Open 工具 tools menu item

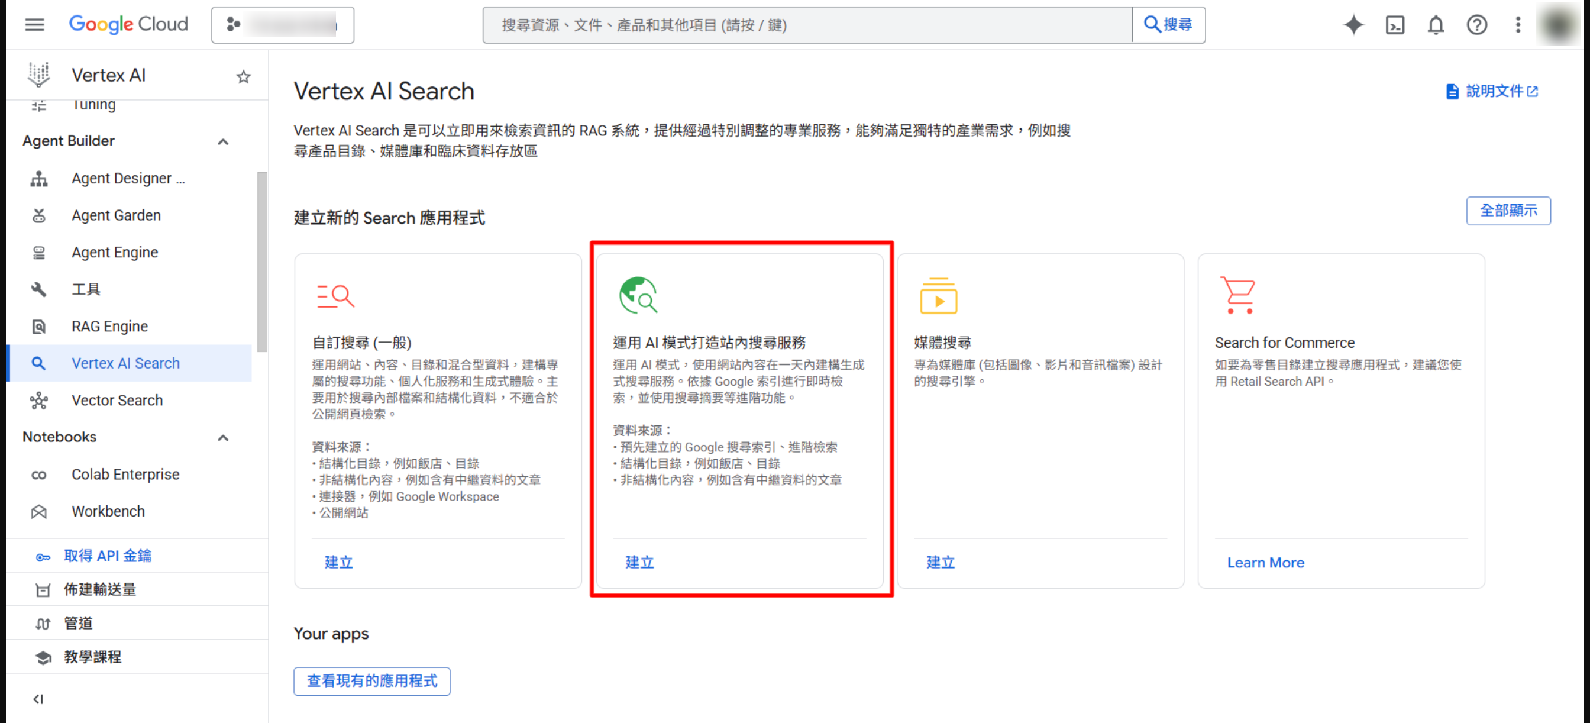coord(129,289)
